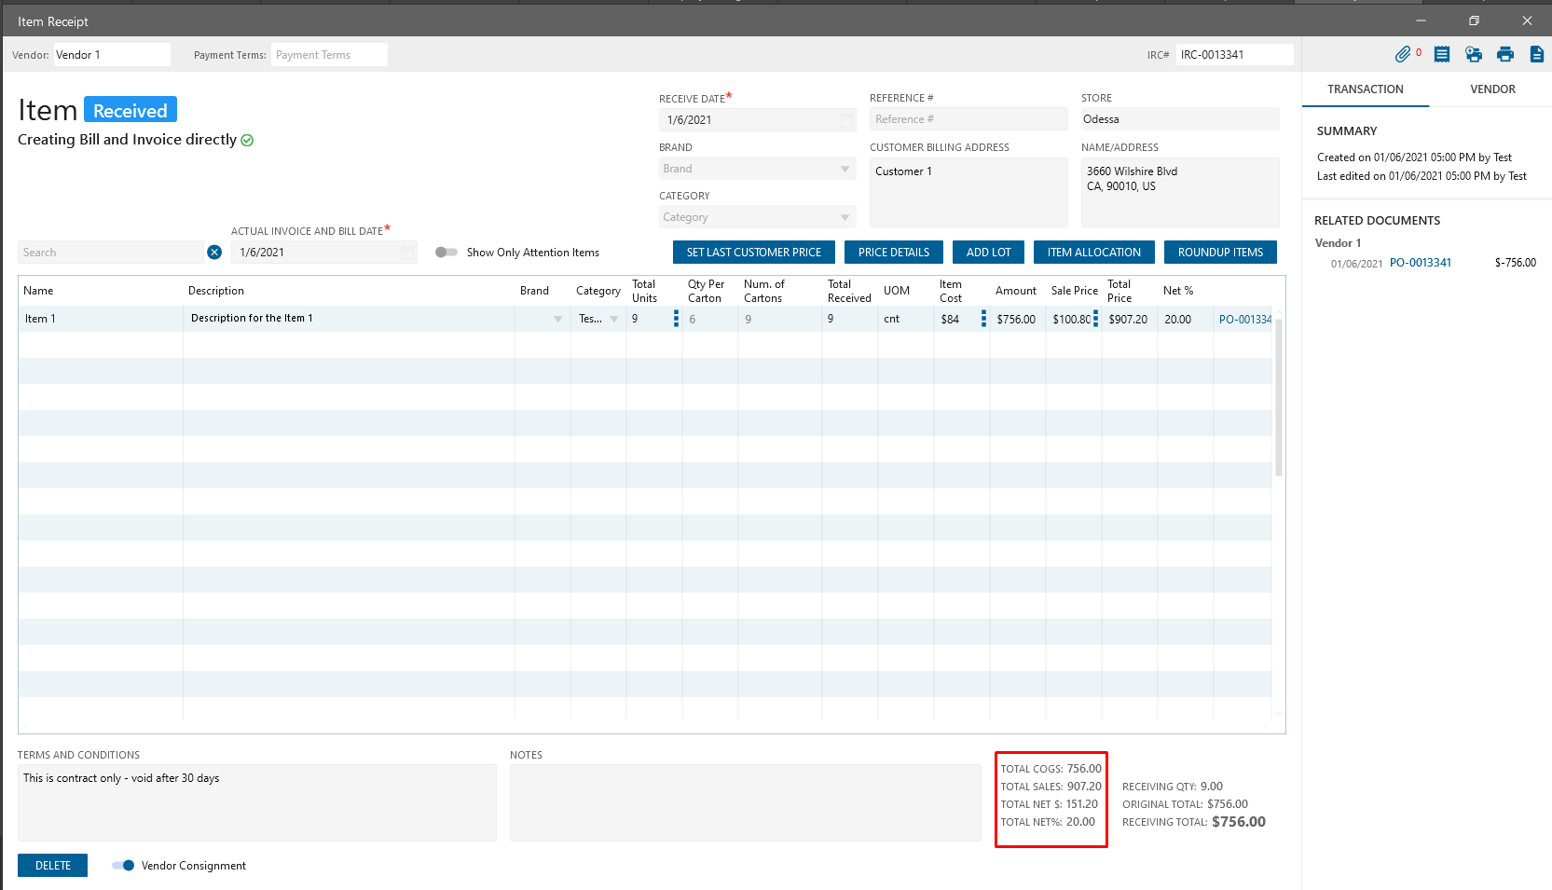Click the Name/Address box
The image size is (1552, 890).
pos(1180,192)
